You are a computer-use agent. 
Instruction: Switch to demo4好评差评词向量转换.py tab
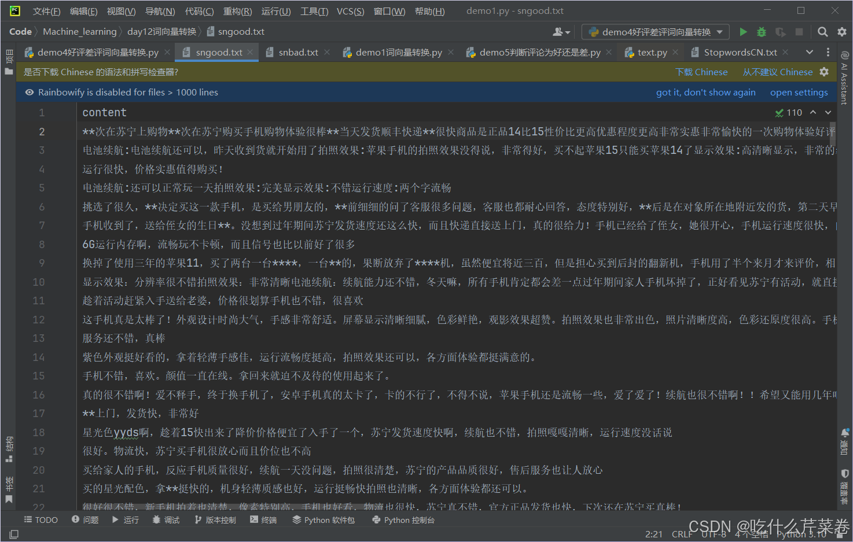tap(98, 52)
